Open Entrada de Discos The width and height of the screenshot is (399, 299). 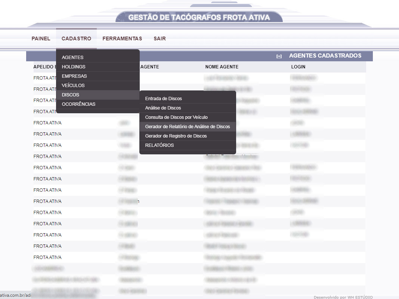pos(188,98)
